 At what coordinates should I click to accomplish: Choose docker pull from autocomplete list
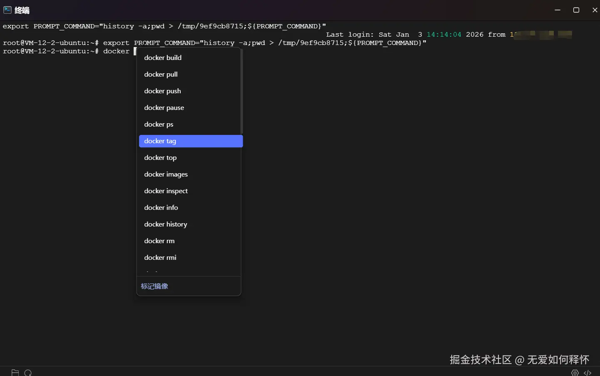[161, 75]
